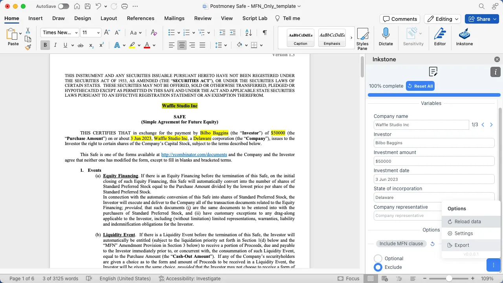503x283 pixels.
Task: Click the Reset All button
Action: [420, 86]
